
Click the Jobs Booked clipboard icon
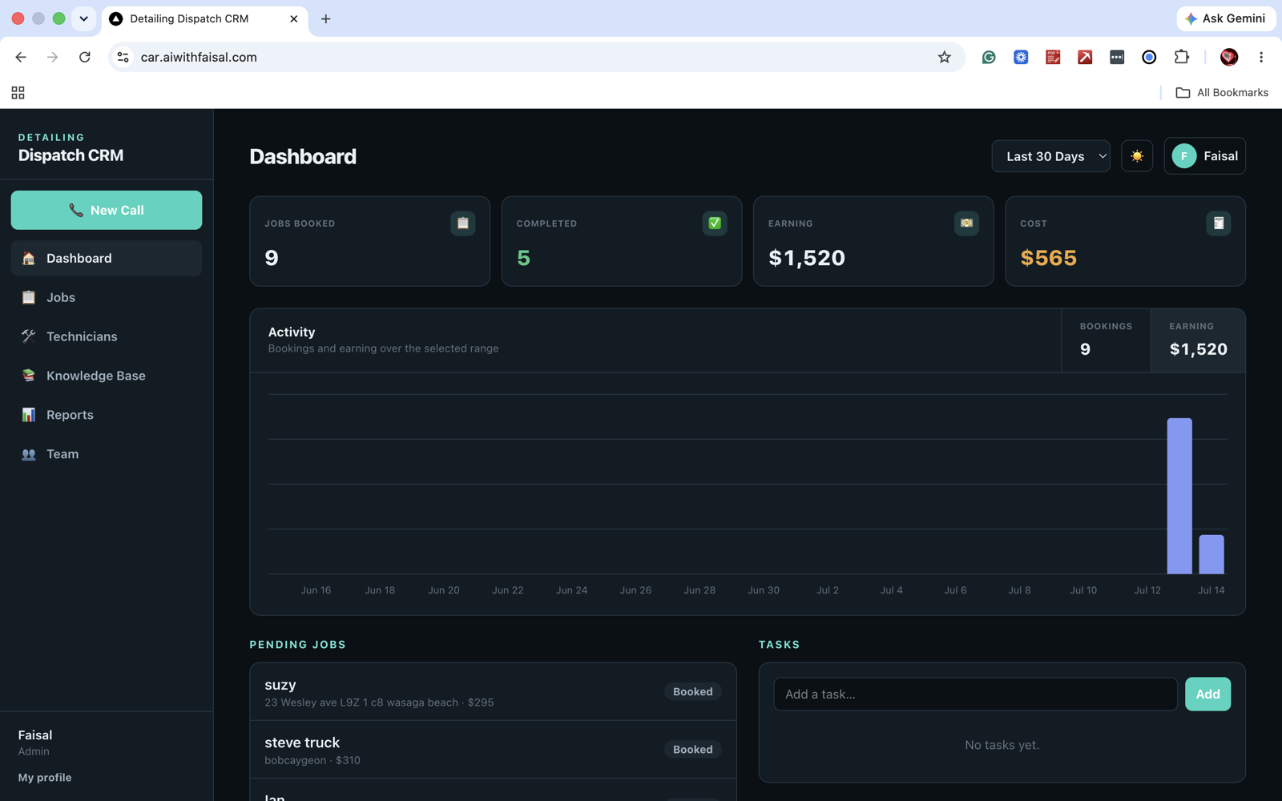coord(462,223)
